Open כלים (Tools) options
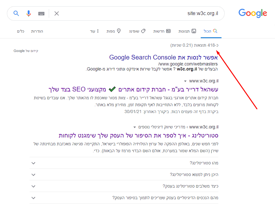The height and width of the screenshot is (207, 275). (20, 31)
